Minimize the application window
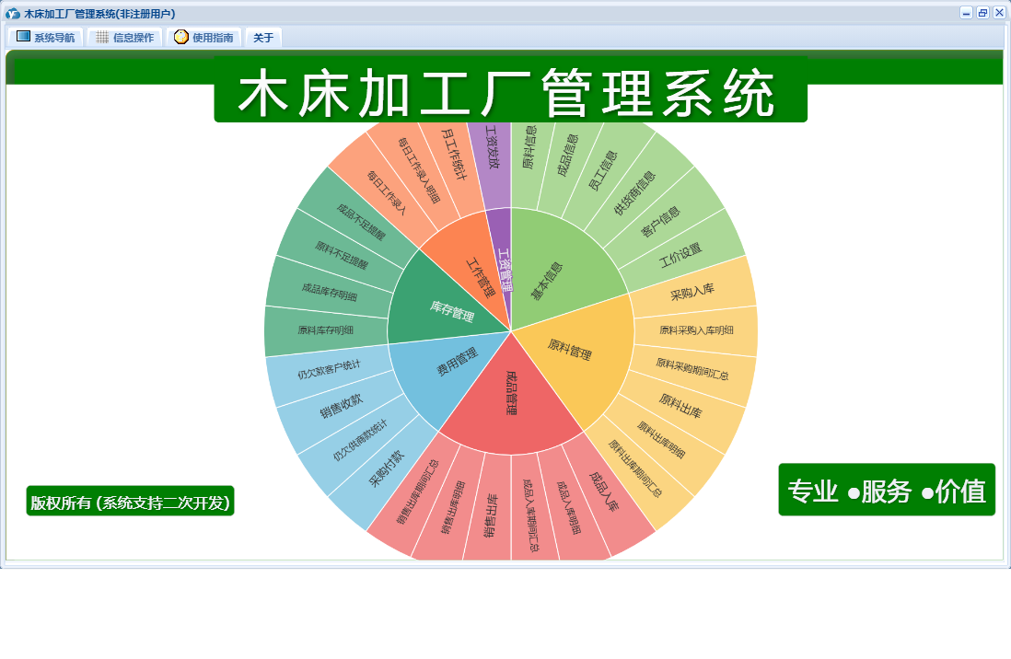The height and width of the screenshot is (659, 1011). [x=966, y=13]
